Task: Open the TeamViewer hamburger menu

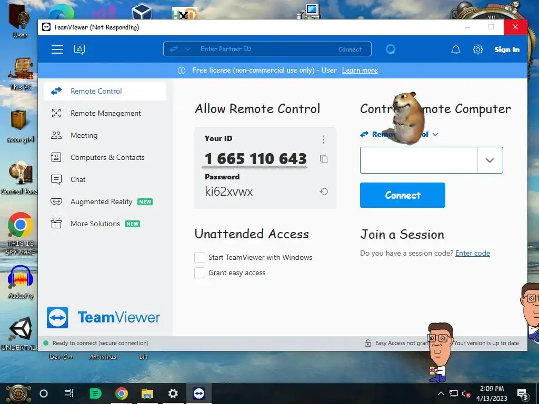Action: point(57,49)
